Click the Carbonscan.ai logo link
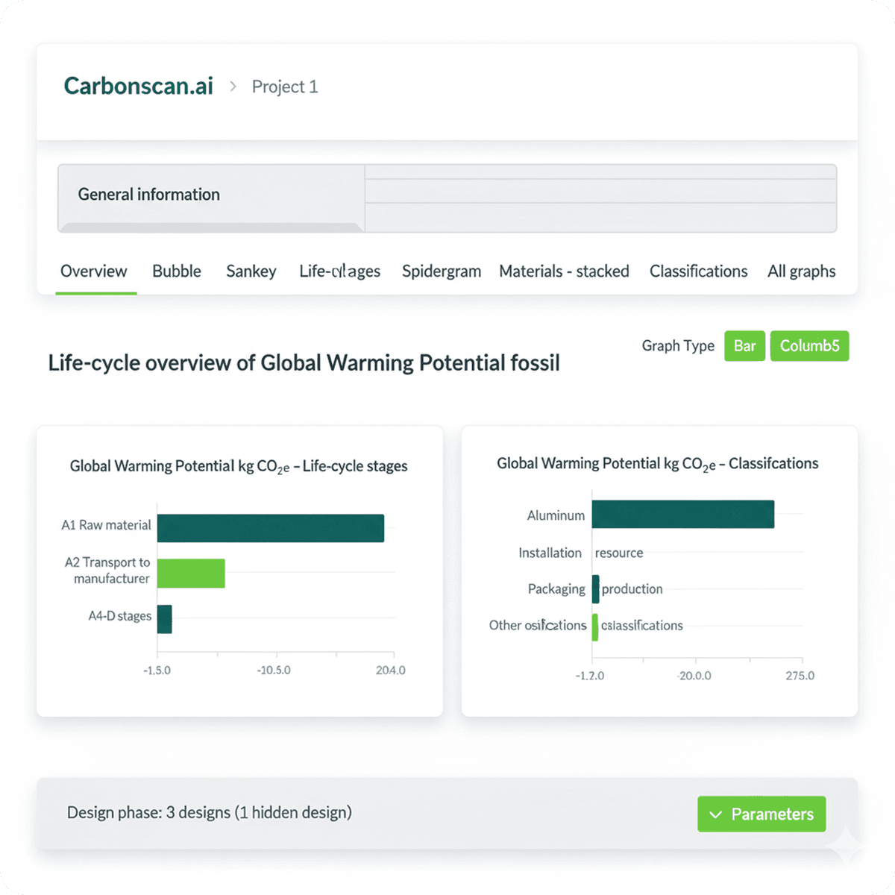The width and height of the screenshot is (895, 895). [138, 86]
